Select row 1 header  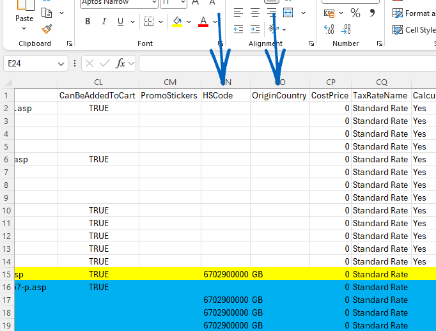pyautogui.click(x=6, y=96)
